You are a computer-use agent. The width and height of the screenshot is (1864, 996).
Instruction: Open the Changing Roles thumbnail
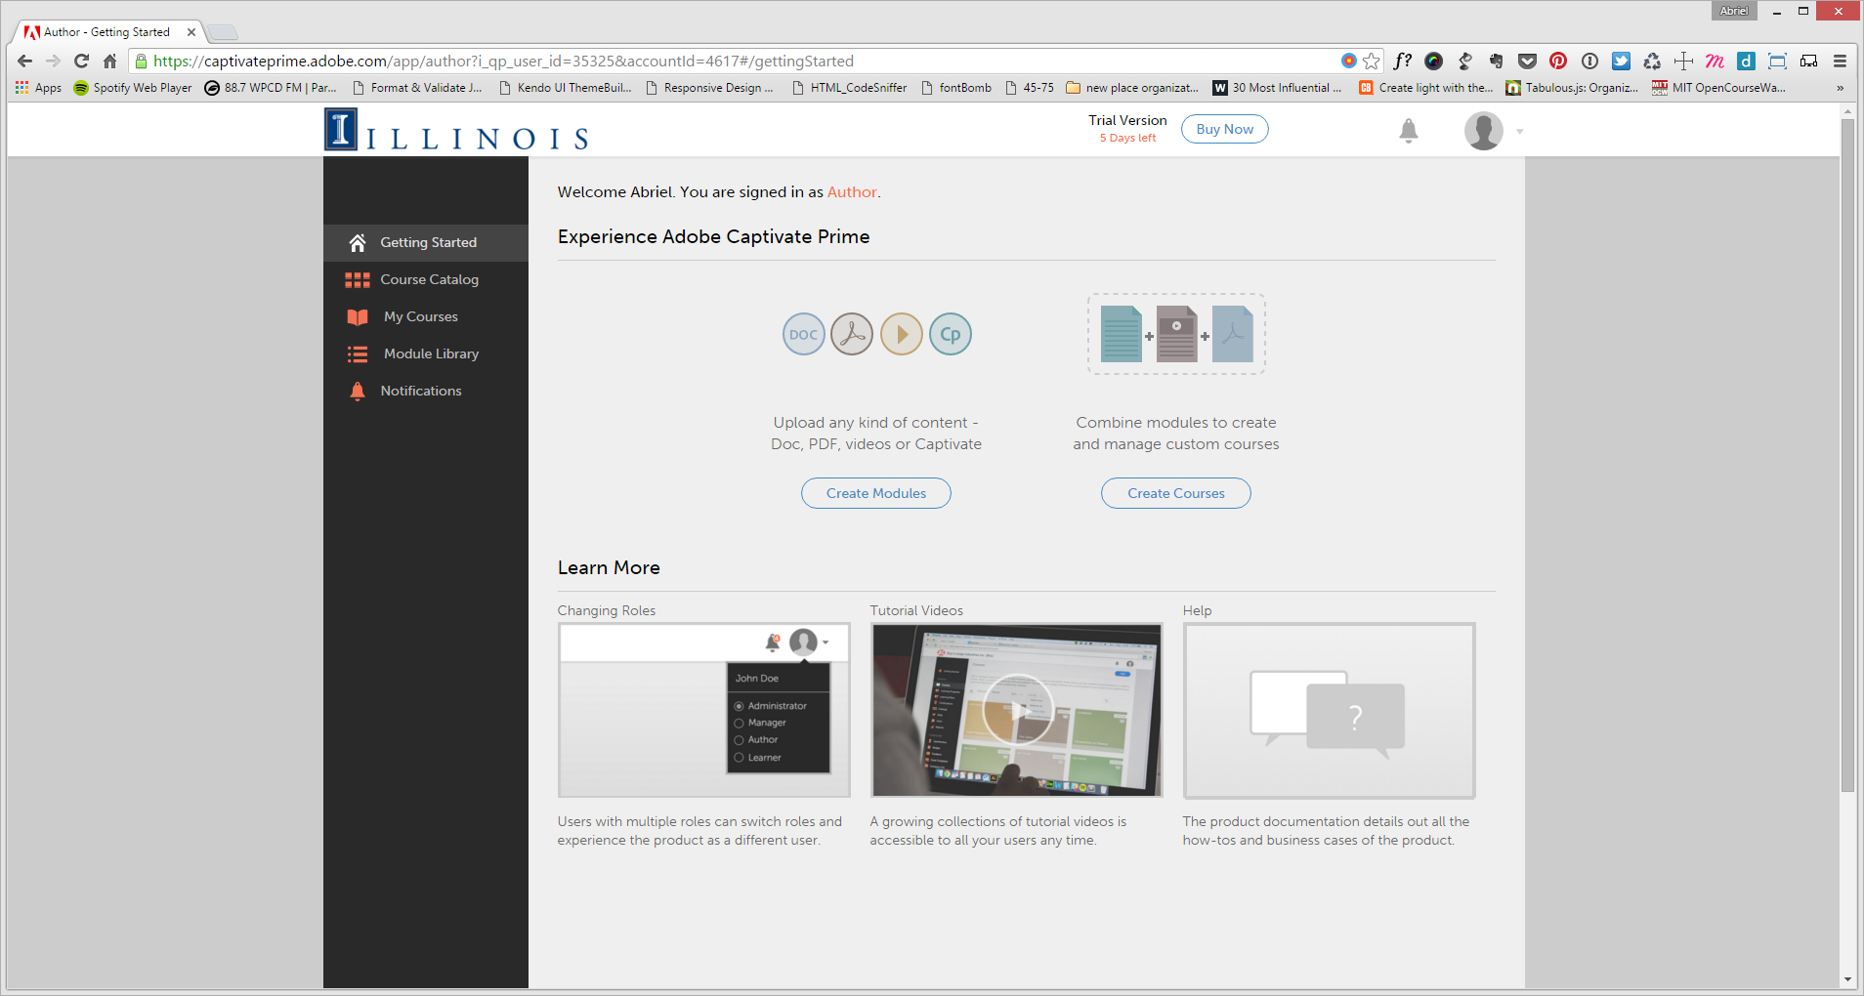point(704,711)
